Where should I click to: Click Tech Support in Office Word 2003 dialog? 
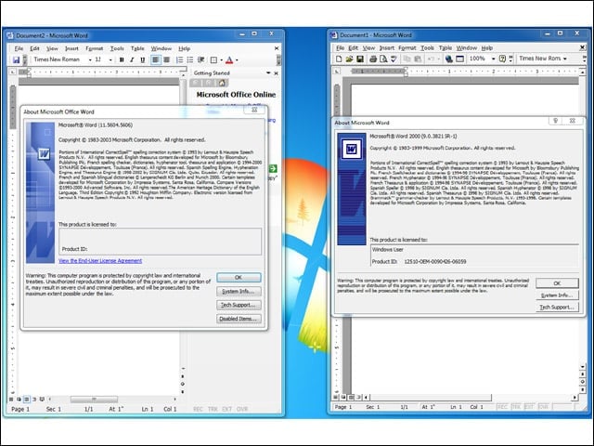(x=239, y=305)
